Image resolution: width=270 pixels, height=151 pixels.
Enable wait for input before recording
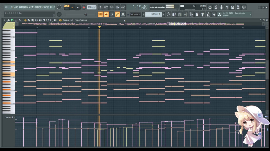click(x=106, y=7)
